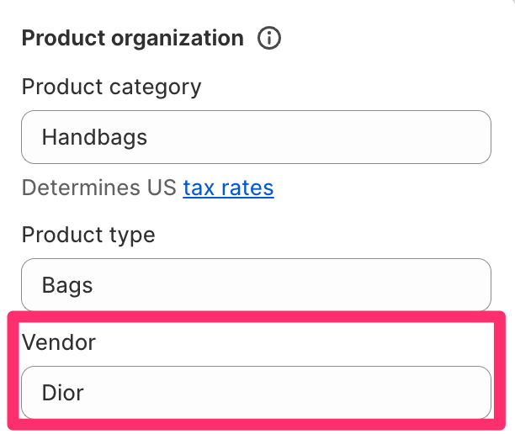515x434 pixels.
Task: Click the word Handbags in the category box
Action: coord(94,138)
